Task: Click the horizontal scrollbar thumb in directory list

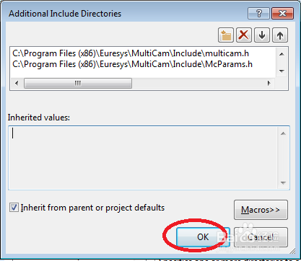Action: 78,83
